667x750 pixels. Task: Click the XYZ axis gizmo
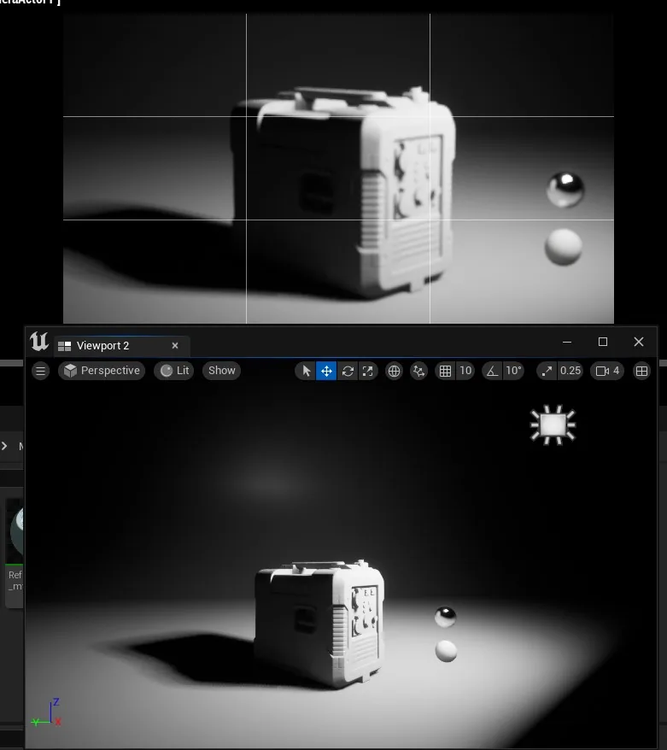(46, 712)
